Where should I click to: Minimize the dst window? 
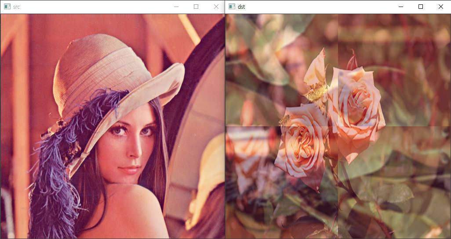click(x=401, y=7)
